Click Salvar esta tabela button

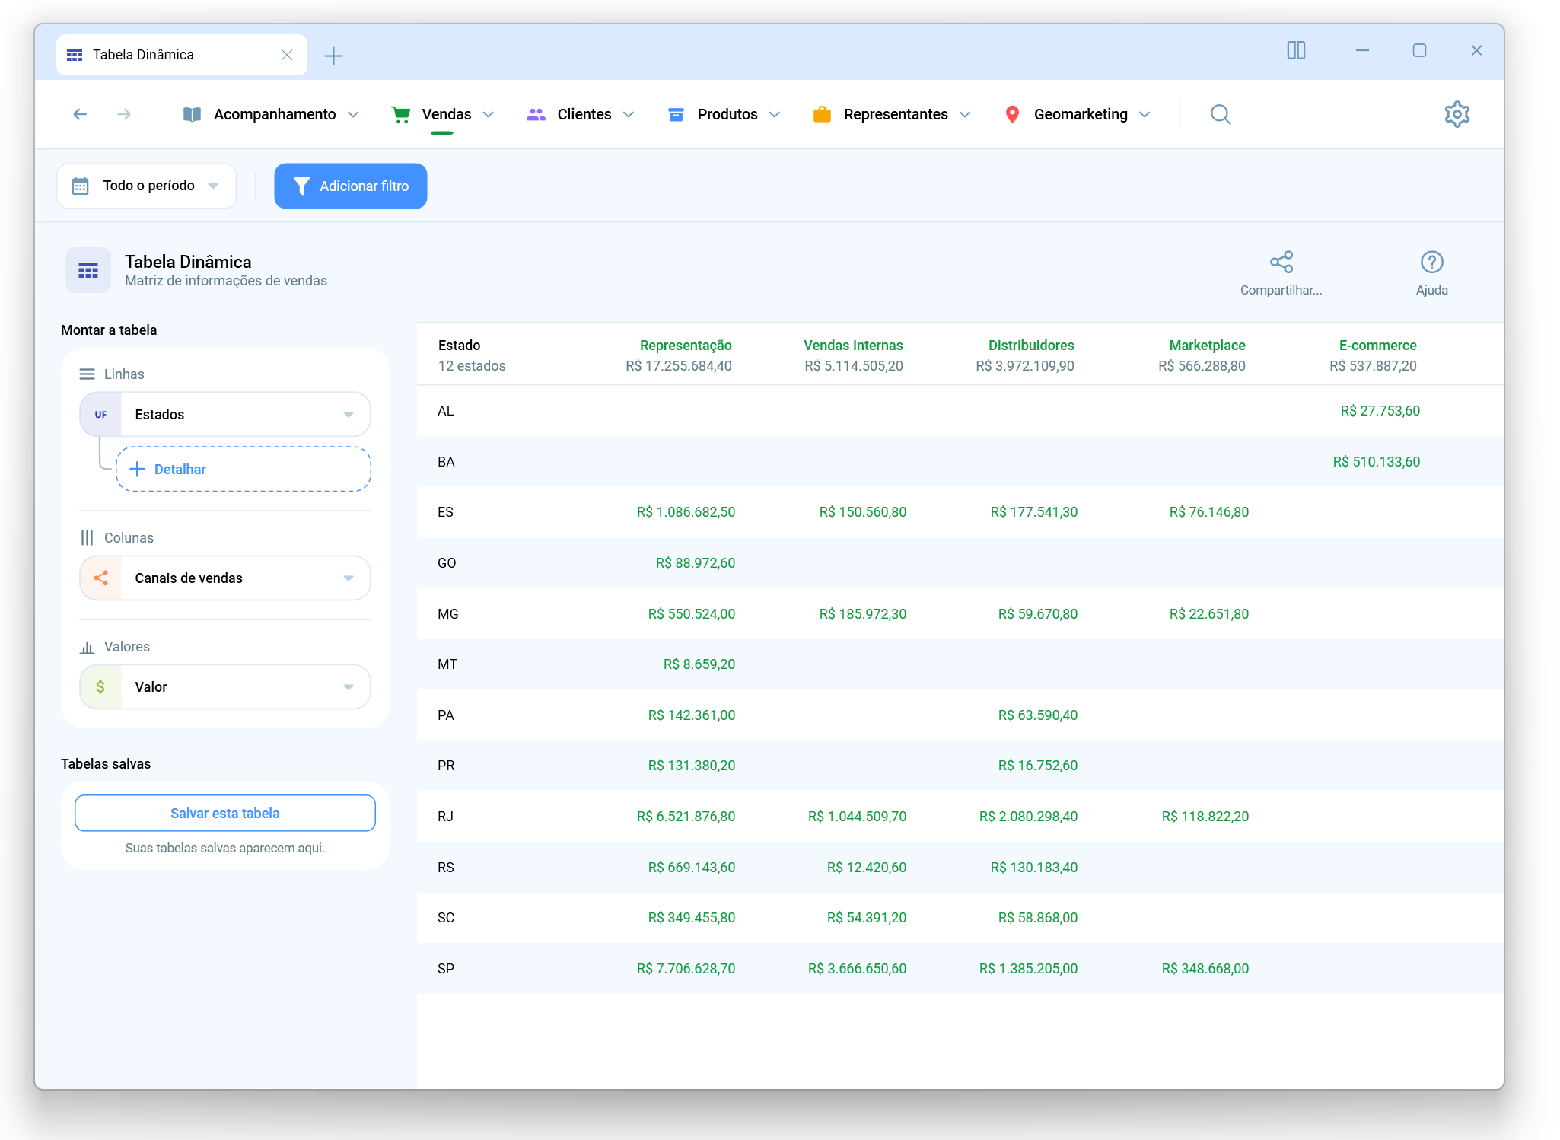pyautogui.click(x=225, y=814)
